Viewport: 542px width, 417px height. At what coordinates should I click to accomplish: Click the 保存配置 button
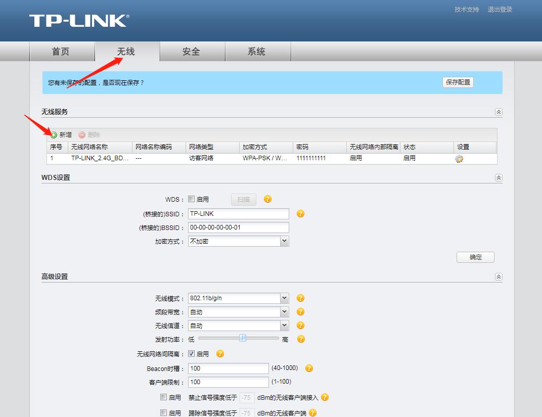point(457,82)
